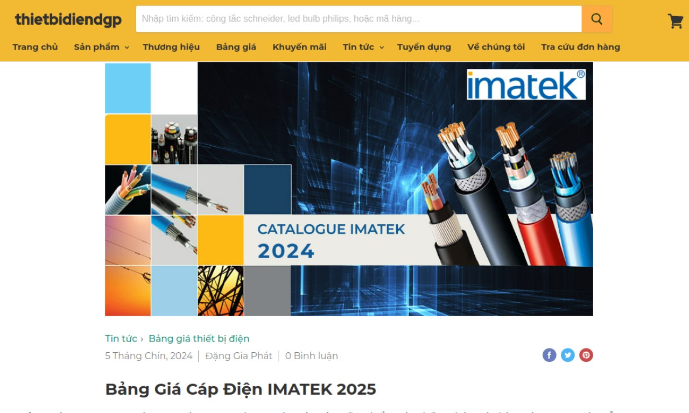Open Tuyển dụng menu item
Image resolution: width=689 pixels, height=413 pixels.
click(x=424, y=47)
